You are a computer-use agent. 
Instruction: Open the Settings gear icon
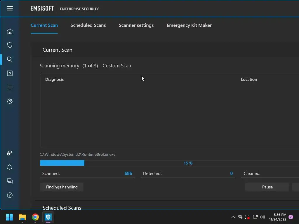[10, 101]
